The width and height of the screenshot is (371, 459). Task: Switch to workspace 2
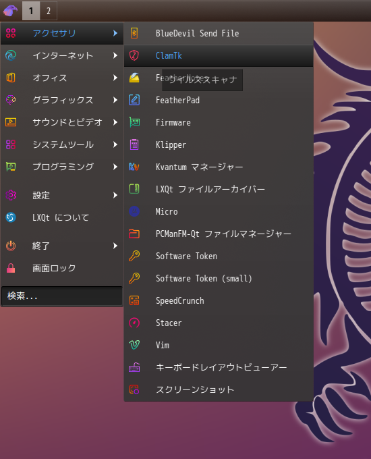pyautogui.click(x=49, y=11)
